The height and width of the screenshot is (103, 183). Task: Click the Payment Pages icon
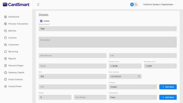[x=5, y=66]
